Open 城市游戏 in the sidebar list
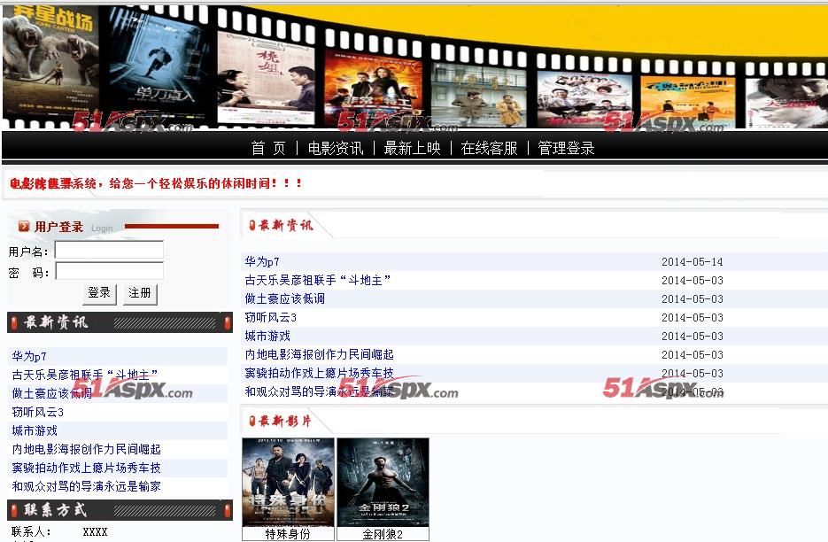The height and width of the screenshot is (542, 828). pyautogui.click(x=35, y=430)
